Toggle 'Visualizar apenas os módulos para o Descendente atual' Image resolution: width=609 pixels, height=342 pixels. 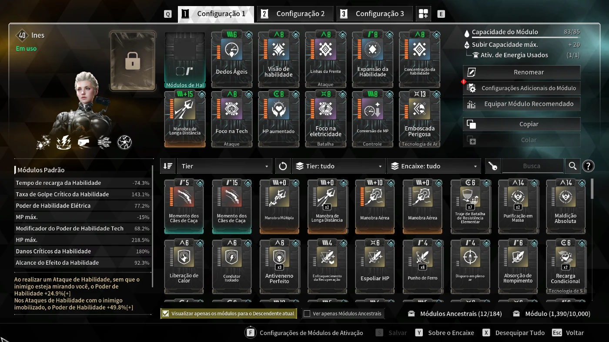[228, 313]
